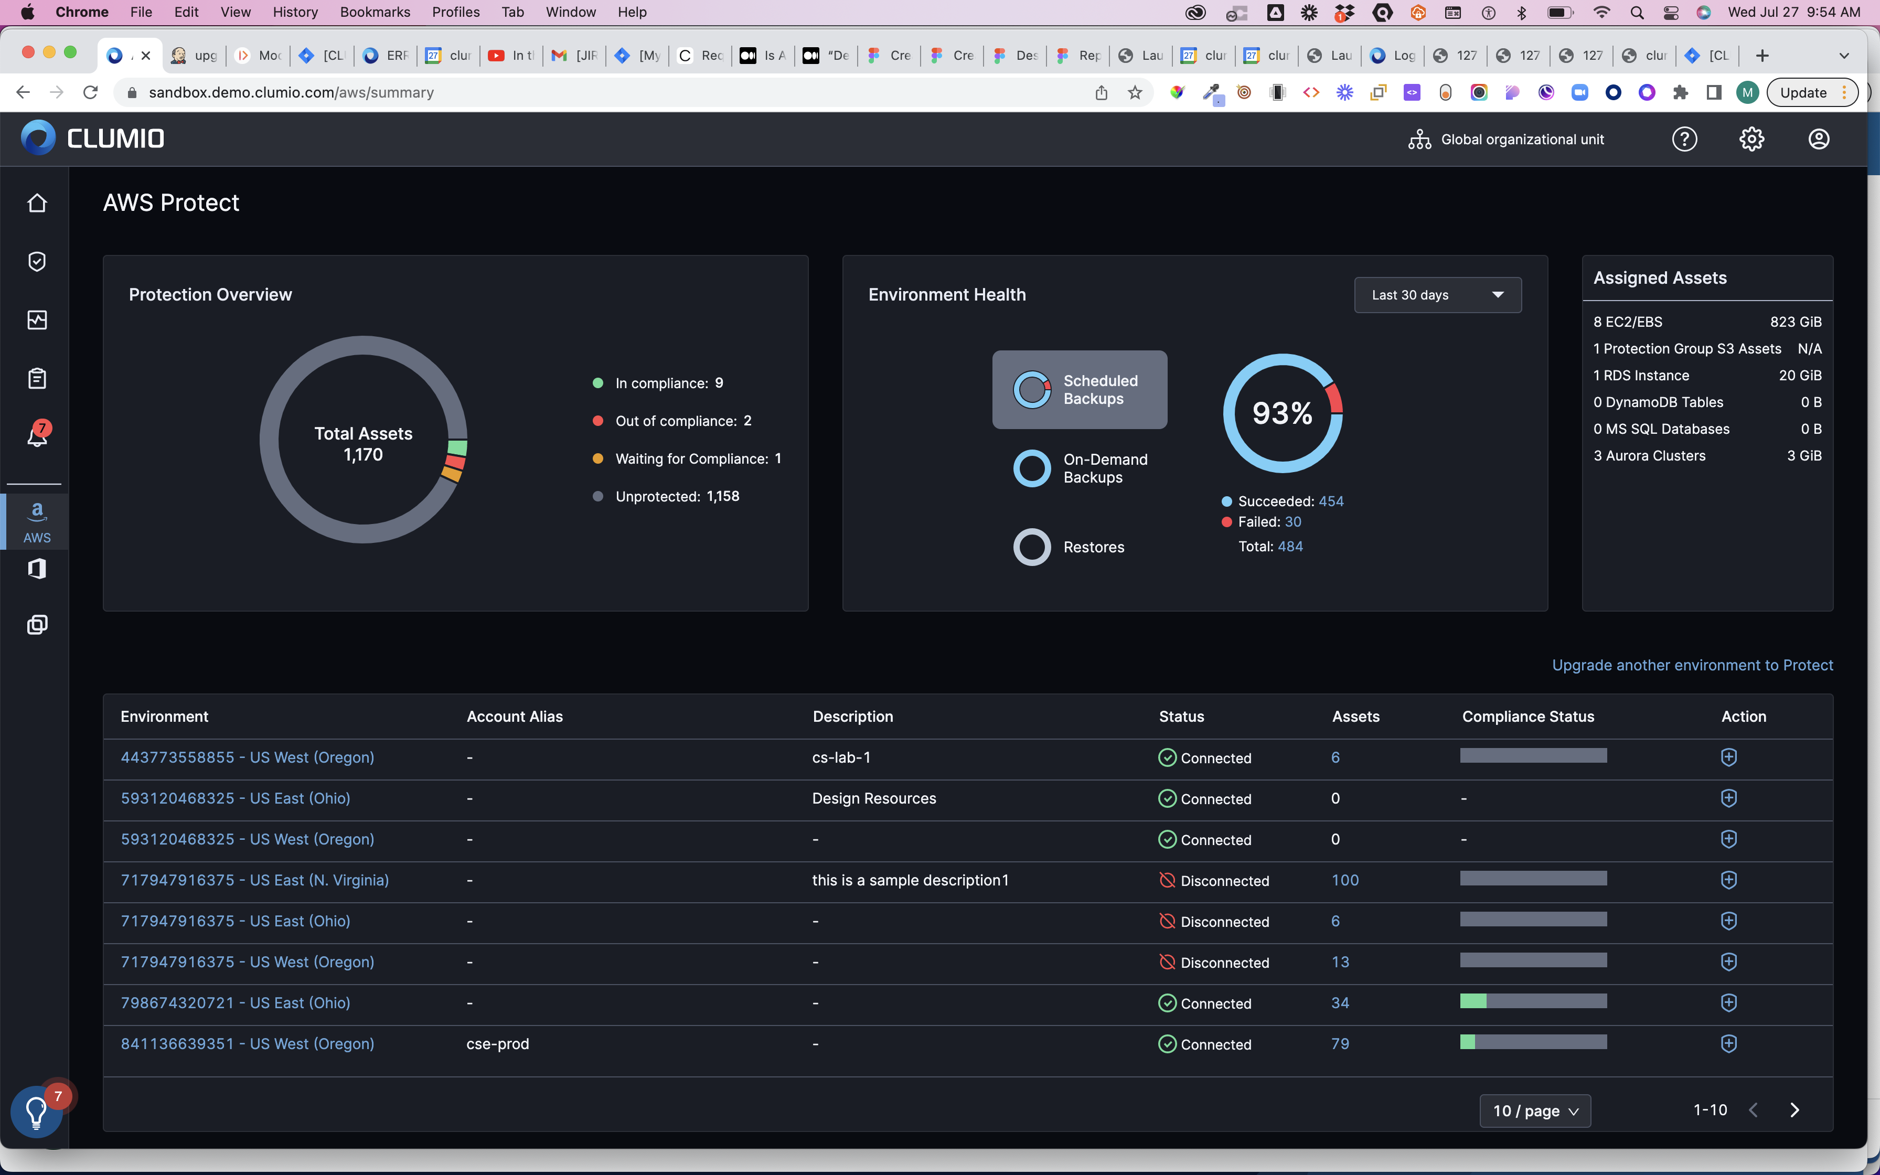Click compliance bar for cse-prod row
This screenshot has height=1175, width=1880.
(1533, 1042)
